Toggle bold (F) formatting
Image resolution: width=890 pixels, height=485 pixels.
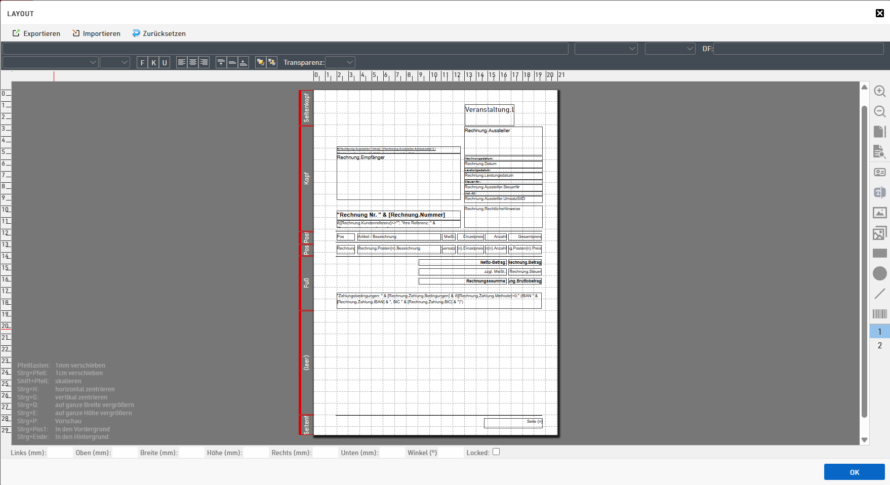tap(142, 63)
